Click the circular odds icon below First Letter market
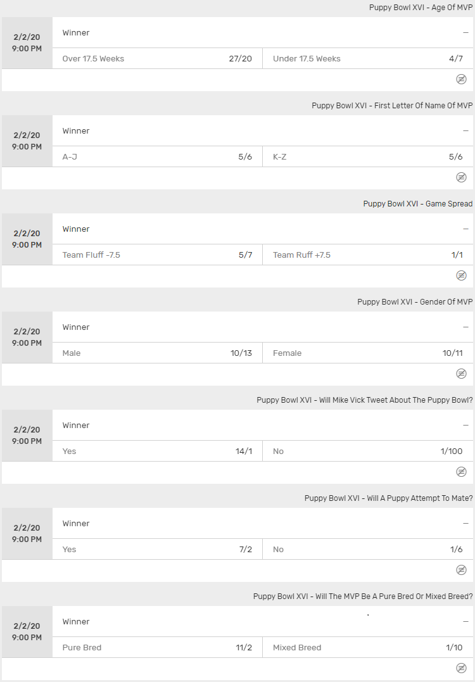Viewport: 475px width, 682px height. point(462,178)
